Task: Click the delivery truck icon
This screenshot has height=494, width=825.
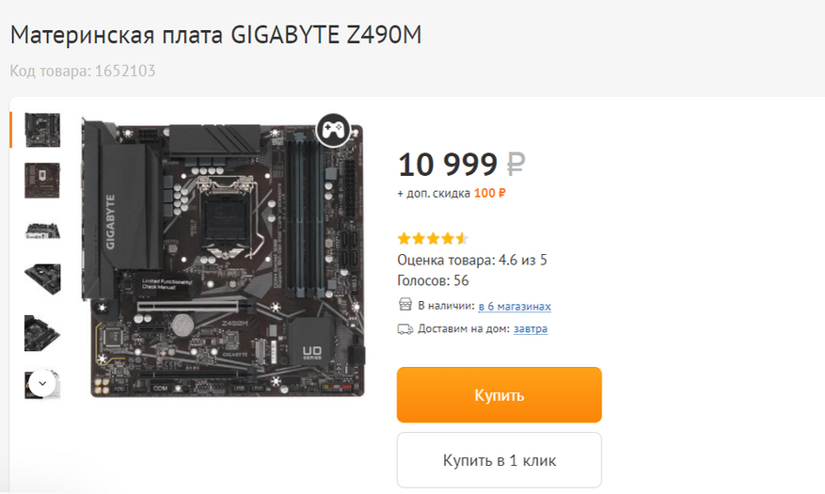Action: point(405,329)
